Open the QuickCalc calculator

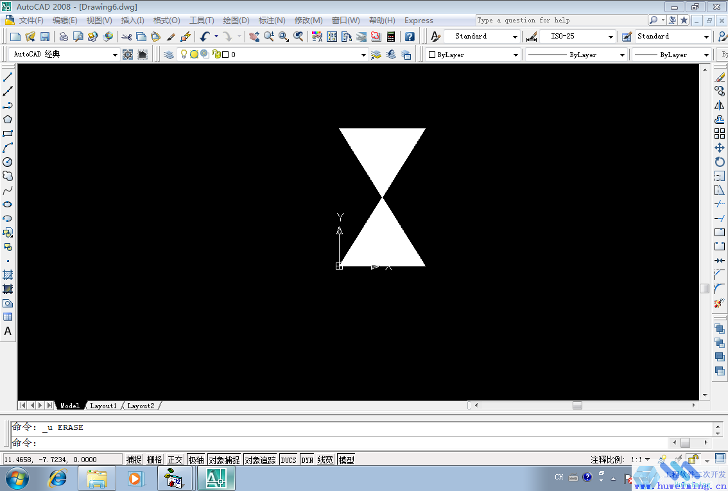tap(391, 37)
